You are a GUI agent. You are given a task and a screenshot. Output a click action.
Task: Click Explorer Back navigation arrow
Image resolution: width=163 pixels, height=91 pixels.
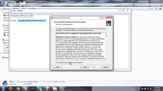pos(2,5)
